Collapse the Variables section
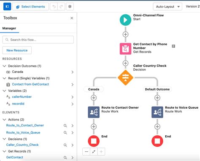This screenshot has width=200, height=161. pos(4,91)
